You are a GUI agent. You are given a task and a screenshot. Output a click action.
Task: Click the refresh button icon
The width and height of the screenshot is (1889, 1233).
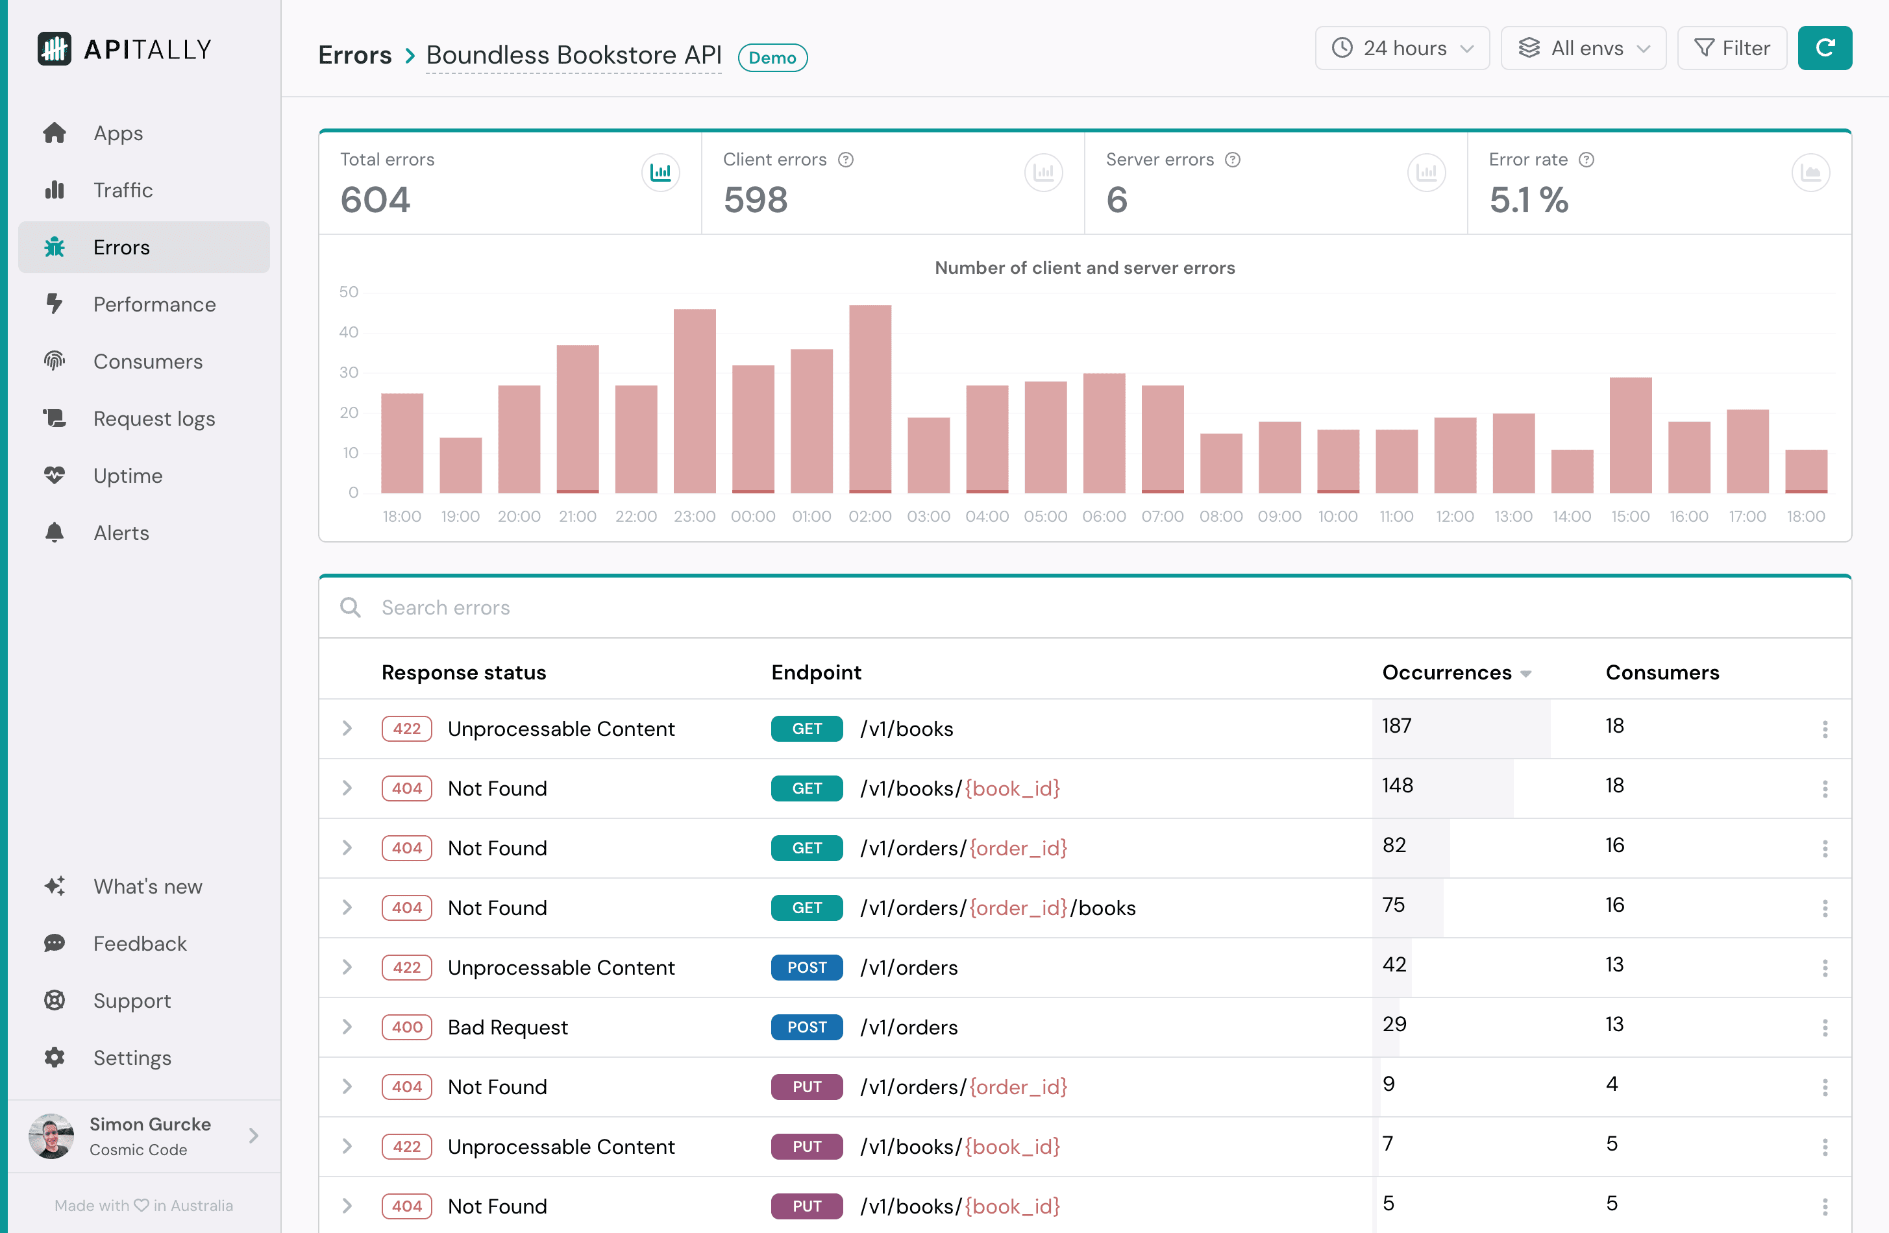point(1825,47)
